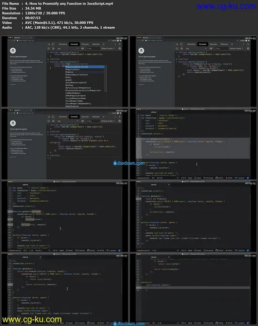Open Default levels dropdown in the 00:02:37 frame
Viewport: 258px width, 326px height.
(x=108, y=121)
